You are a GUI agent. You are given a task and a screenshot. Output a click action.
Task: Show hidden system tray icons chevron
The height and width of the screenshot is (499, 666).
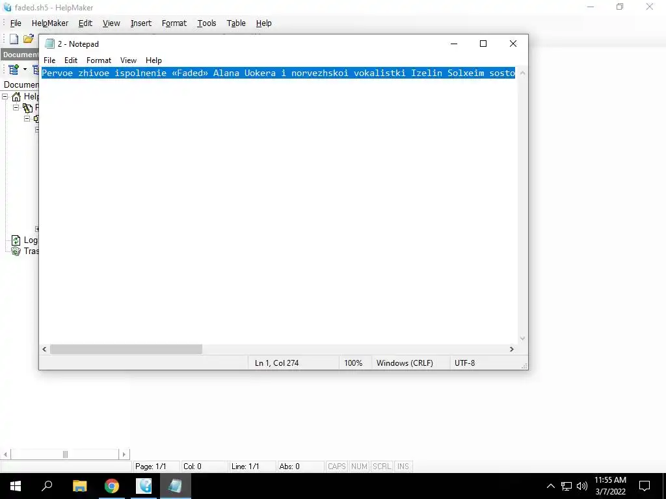coord(550,486)
